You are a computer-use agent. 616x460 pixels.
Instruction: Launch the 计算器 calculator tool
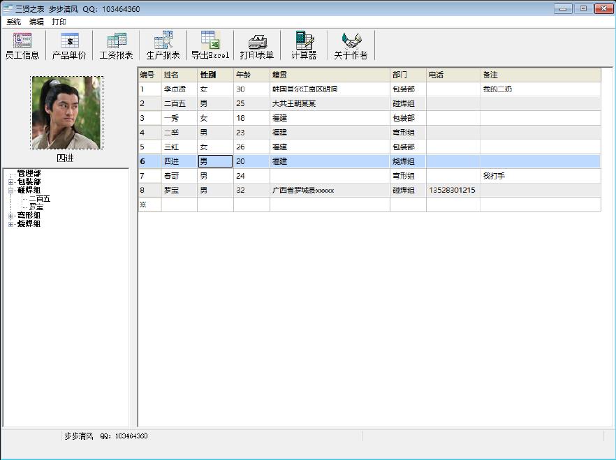(x=304, y=45)
